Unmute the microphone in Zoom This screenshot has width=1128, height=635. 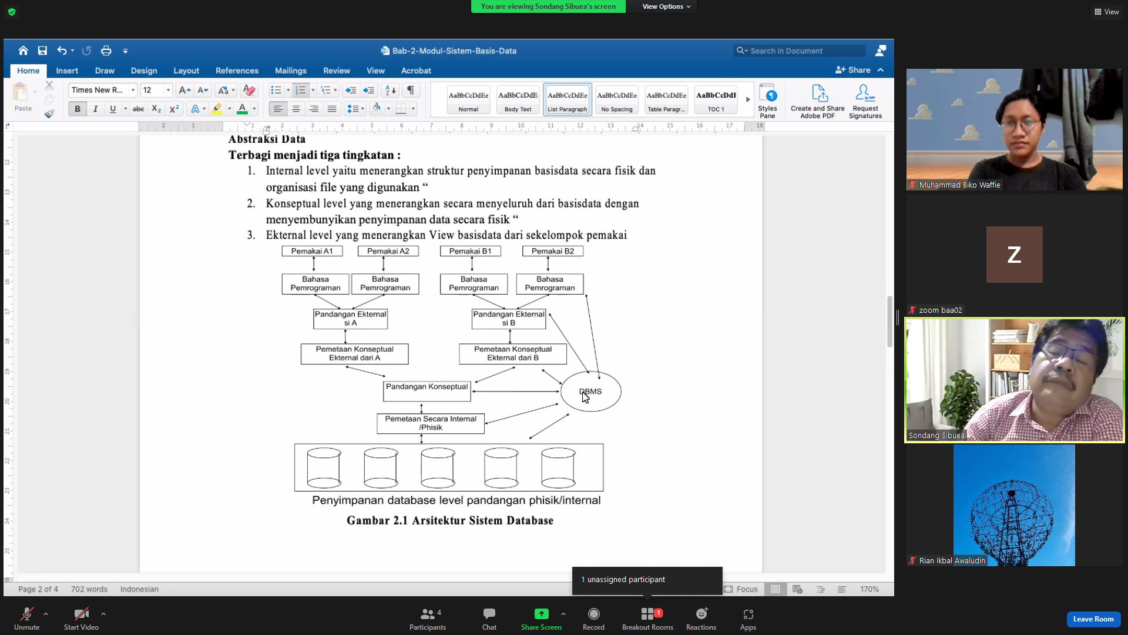pos(26,619)
